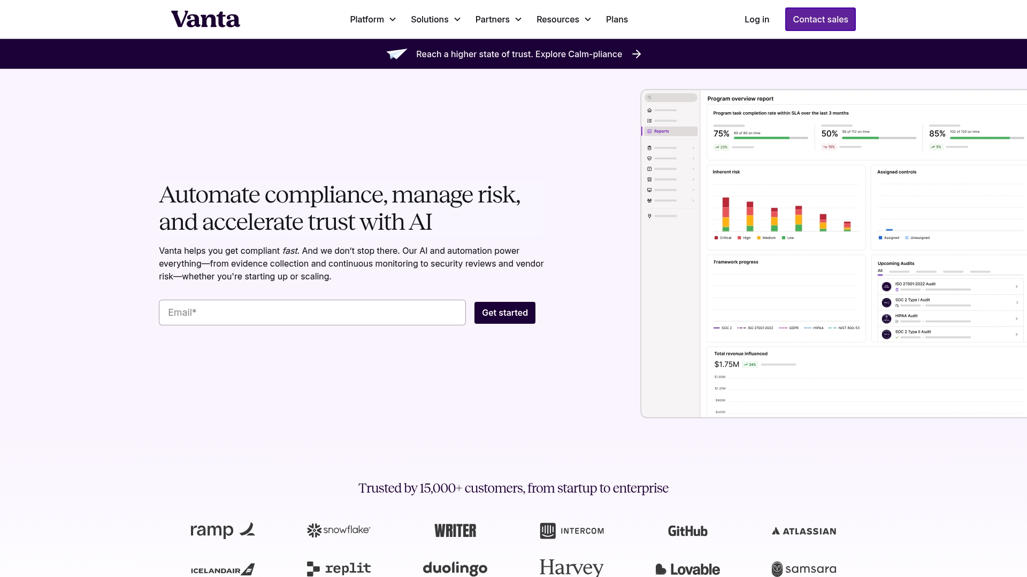The height and width of the screenshot is (577, 1027).
Task: Click the Log in link
Action: click(x=756, y=19)
